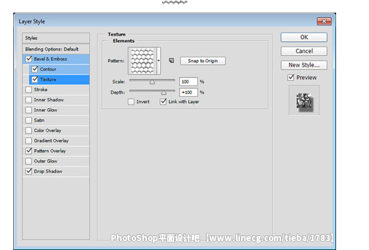Enable the Stroke checkbox

(28, 90)
